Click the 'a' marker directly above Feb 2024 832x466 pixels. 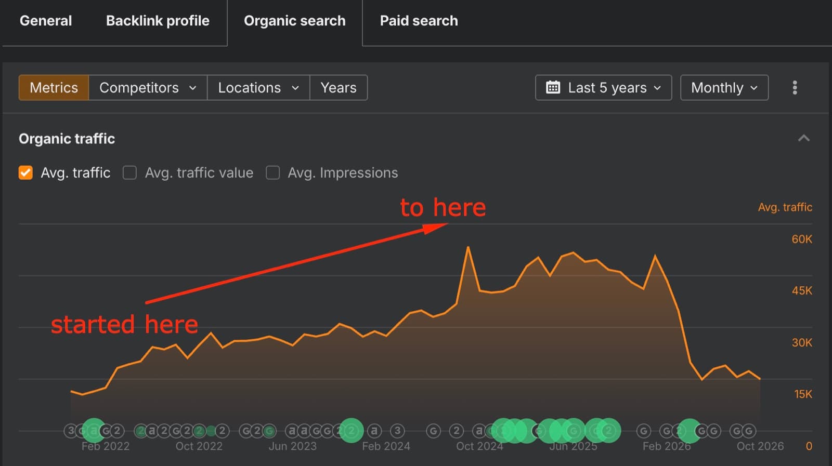(x=374, y=431)
